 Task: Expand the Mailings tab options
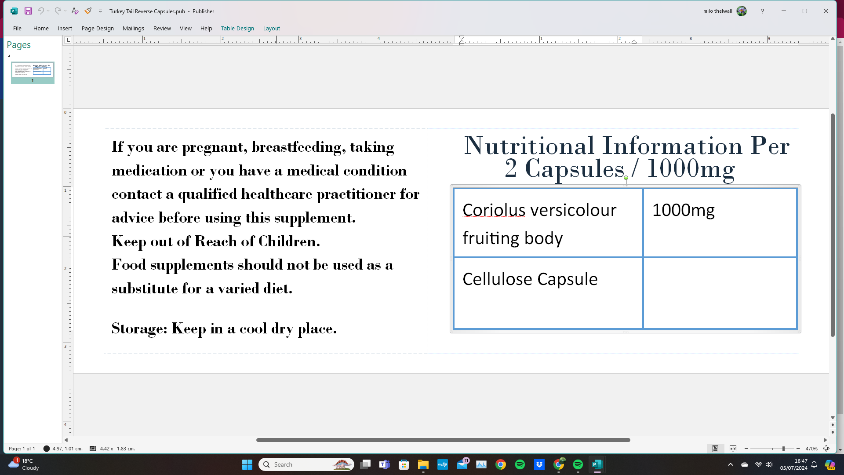pos(133,28)
